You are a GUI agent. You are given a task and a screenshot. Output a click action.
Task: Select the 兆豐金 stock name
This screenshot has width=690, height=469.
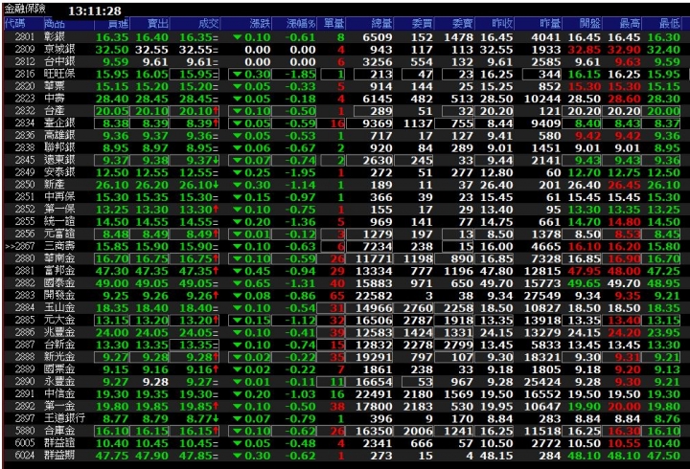tap(59, 332)
